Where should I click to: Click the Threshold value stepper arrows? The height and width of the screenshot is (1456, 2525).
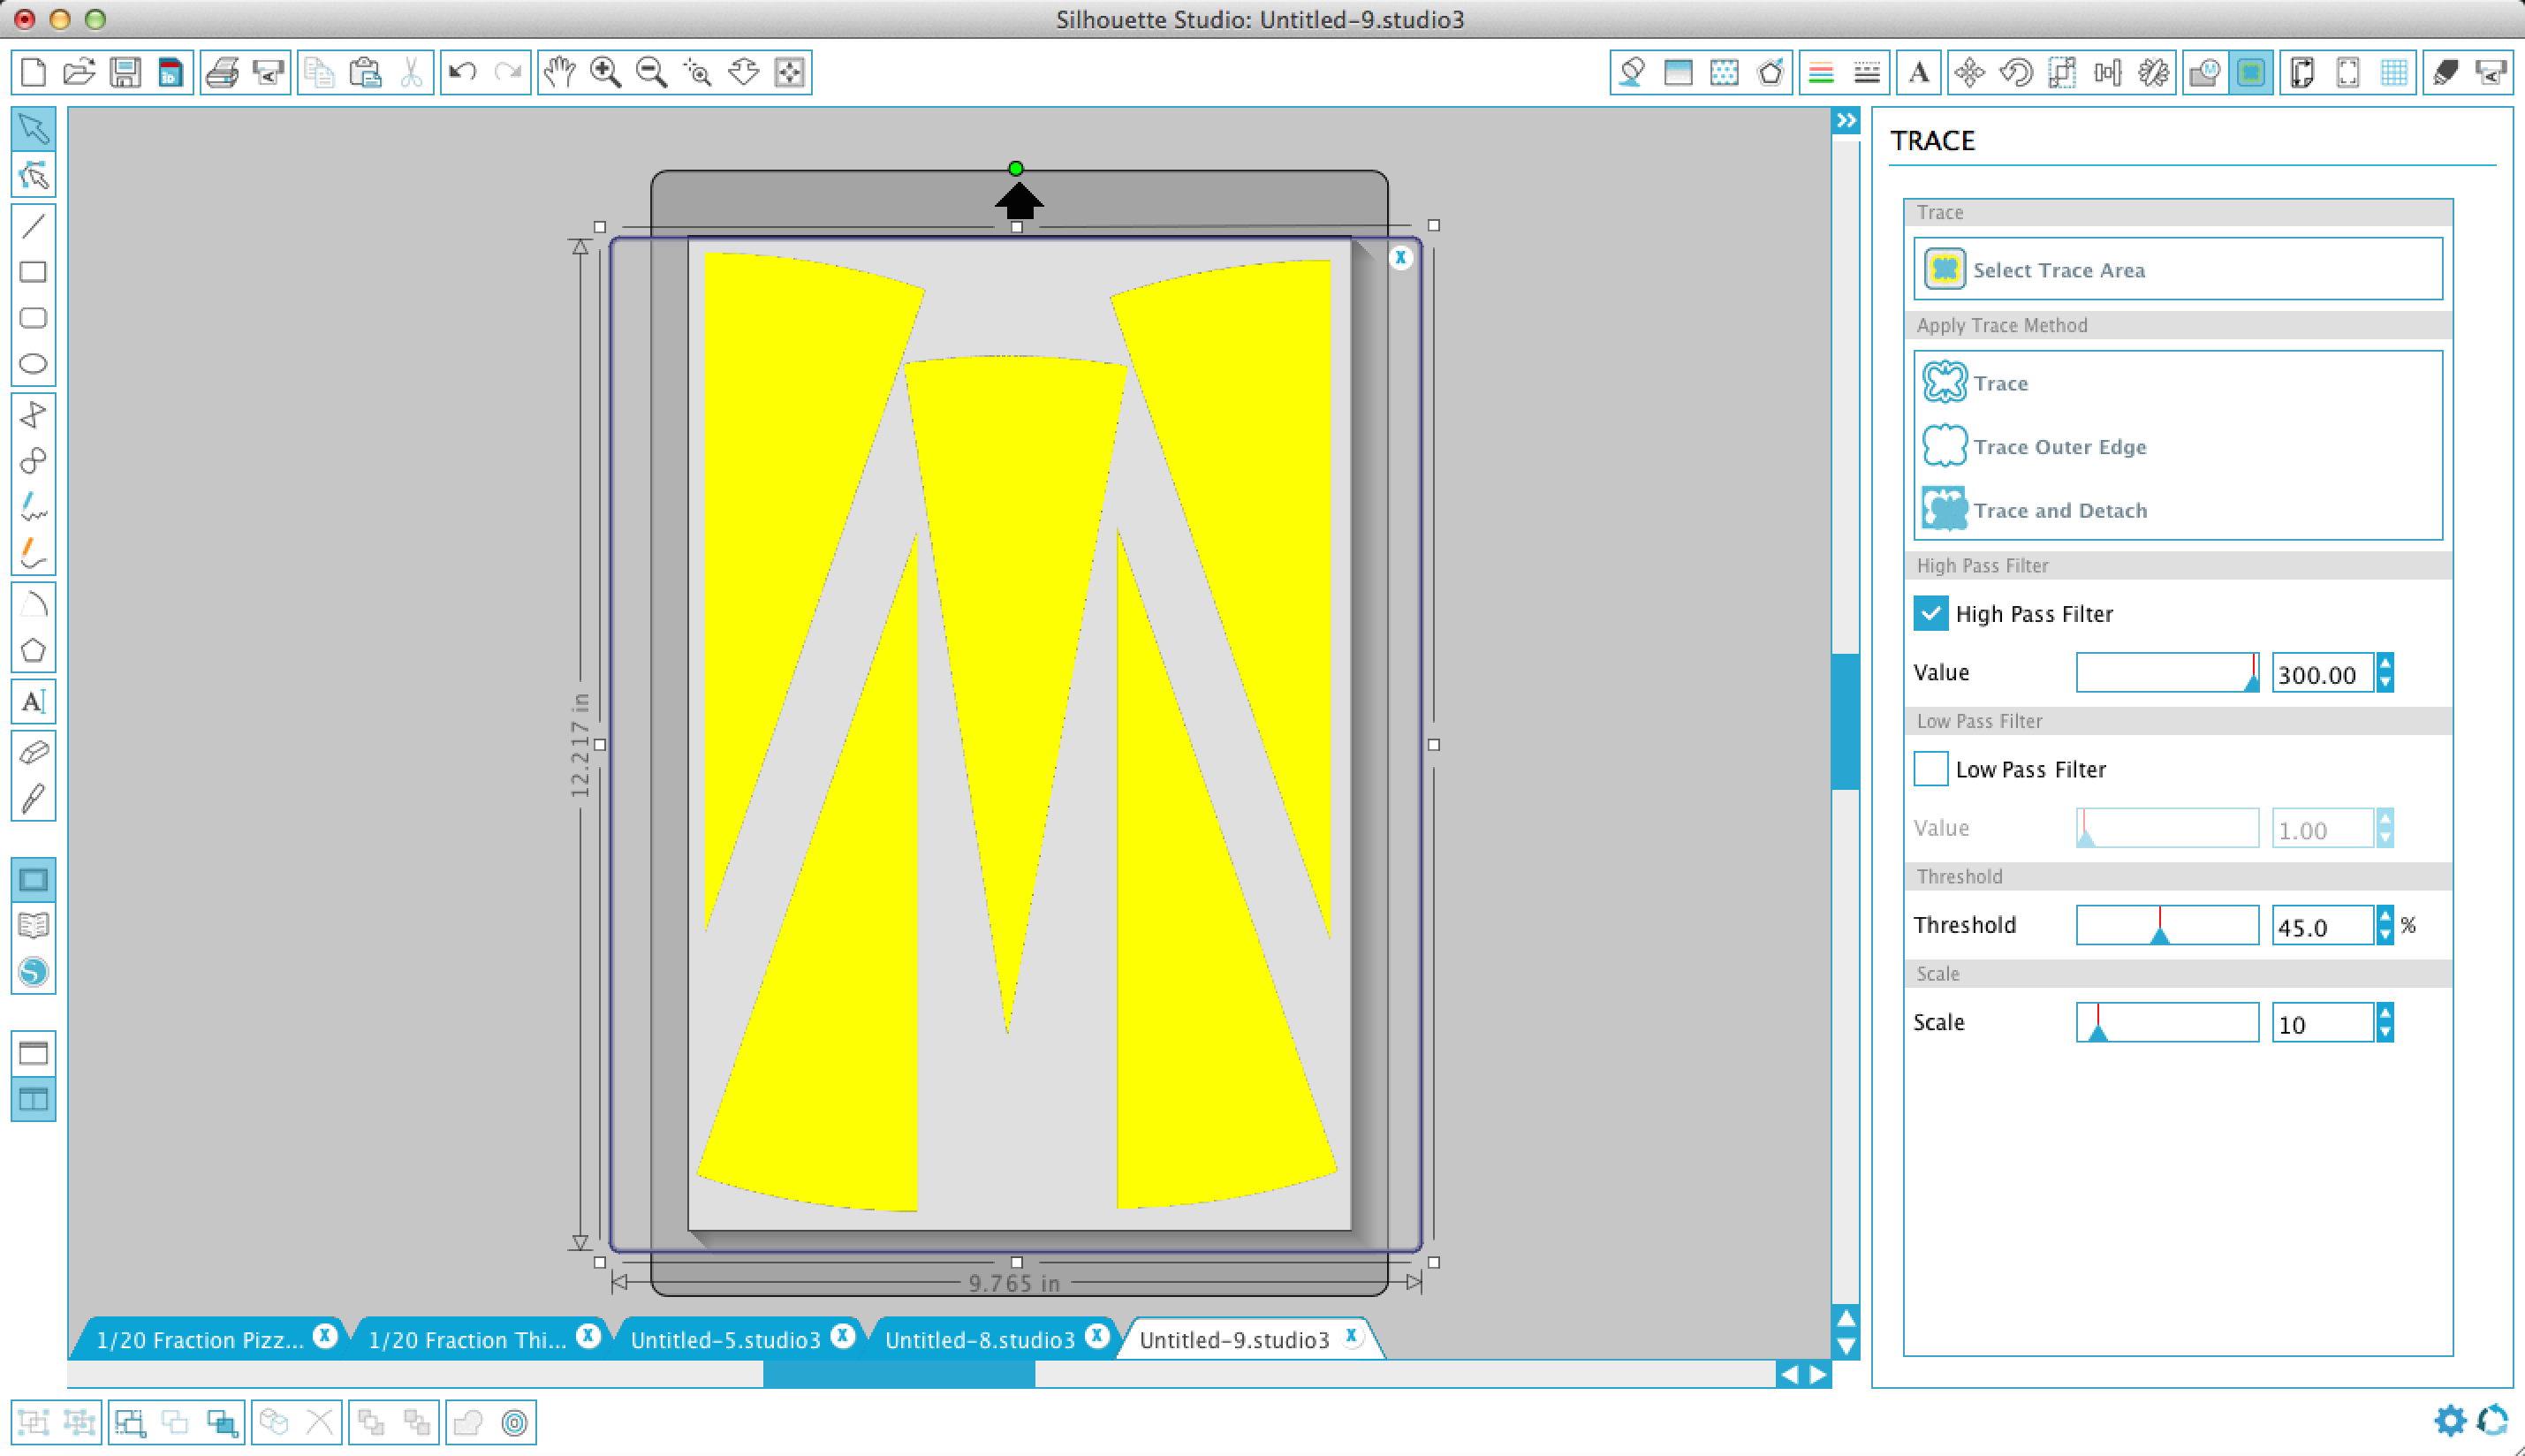click(x=2386, y=925)
